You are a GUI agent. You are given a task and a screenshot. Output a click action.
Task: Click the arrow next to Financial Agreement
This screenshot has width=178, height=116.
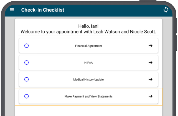tap(151, 46)
